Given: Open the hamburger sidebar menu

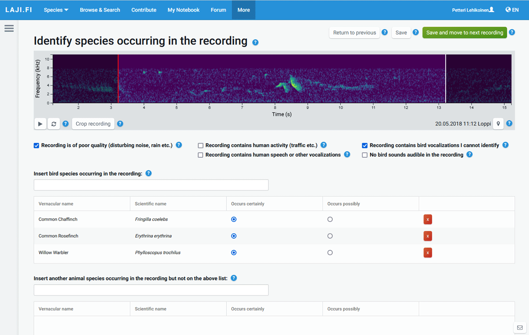Looking at the screenshot, I should tap(9, 29).
